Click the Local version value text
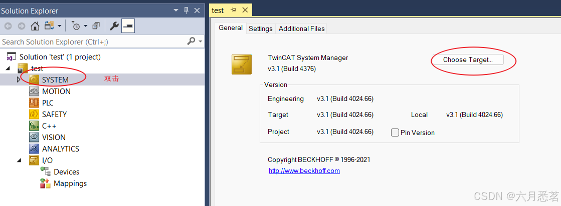Image resolution: width=561 pixels, height=206 pixels. point(474,114)
